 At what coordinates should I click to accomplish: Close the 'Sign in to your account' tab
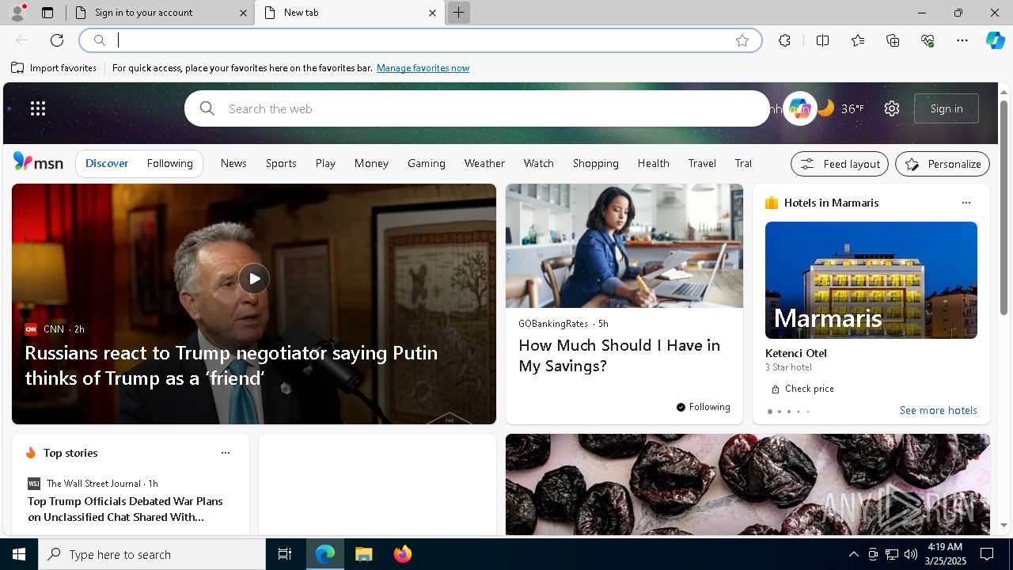[243, 13]
